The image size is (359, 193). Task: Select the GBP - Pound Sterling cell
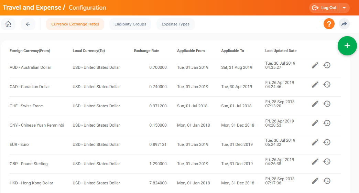(x=29, y=163)
